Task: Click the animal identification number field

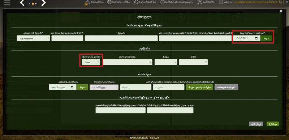Action: tap(67, 38)
